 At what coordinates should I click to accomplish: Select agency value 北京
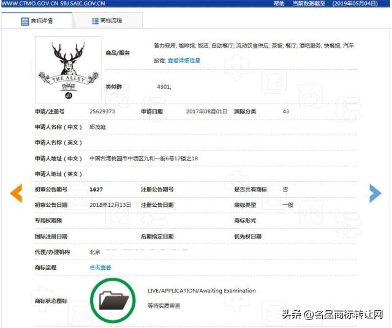tap(95, 252)
